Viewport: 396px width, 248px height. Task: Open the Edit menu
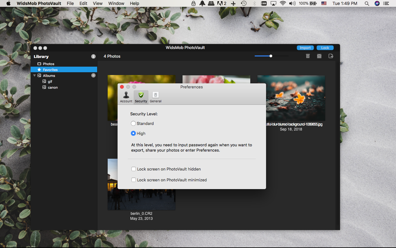83,3
